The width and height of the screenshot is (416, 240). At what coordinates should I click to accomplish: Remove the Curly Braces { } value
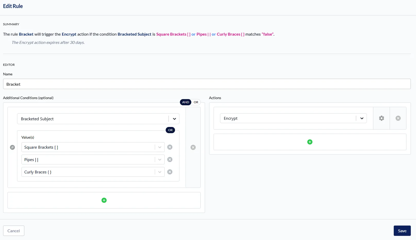pyautogui.click(x=170, y=172)
